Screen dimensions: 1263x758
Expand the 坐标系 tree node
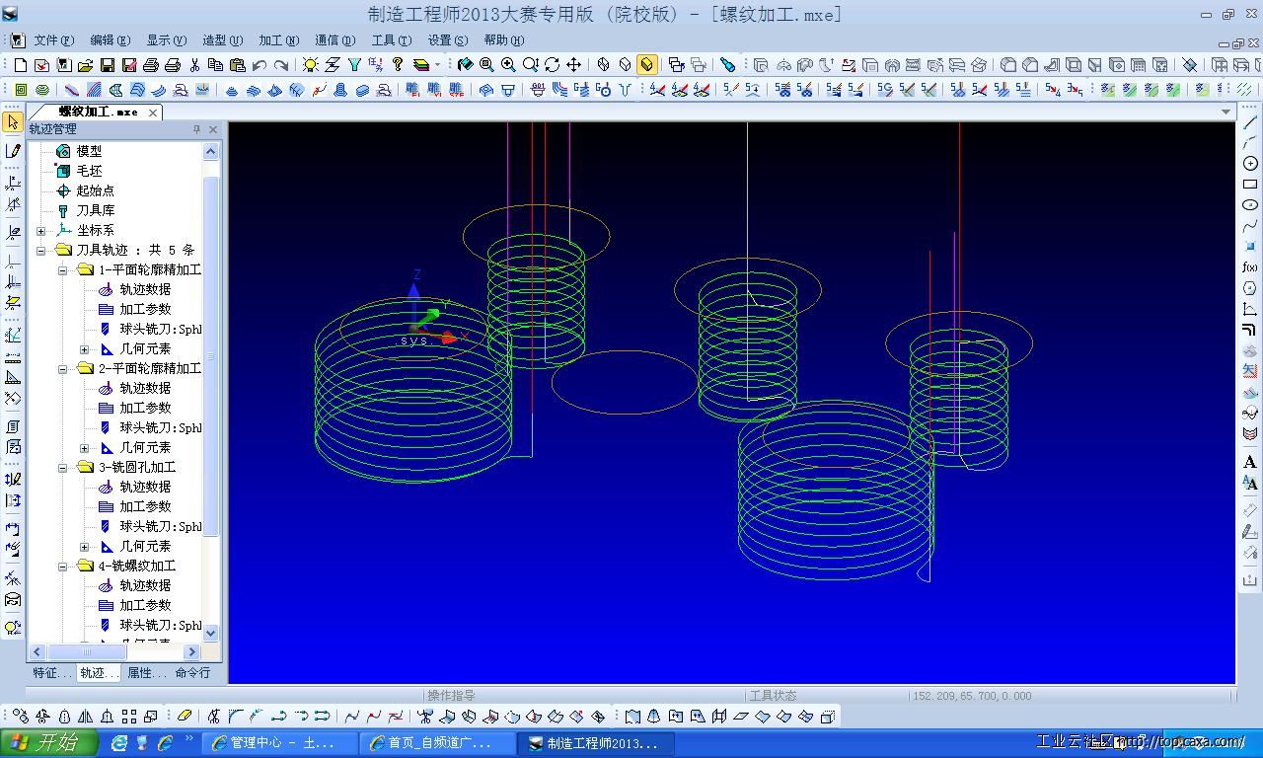[41, 231]
